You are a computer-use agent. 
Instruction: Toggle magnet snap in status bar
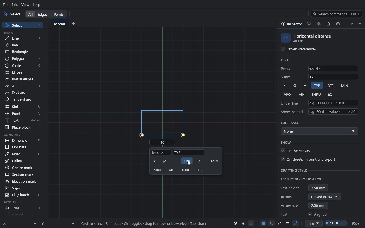point(235,223)
